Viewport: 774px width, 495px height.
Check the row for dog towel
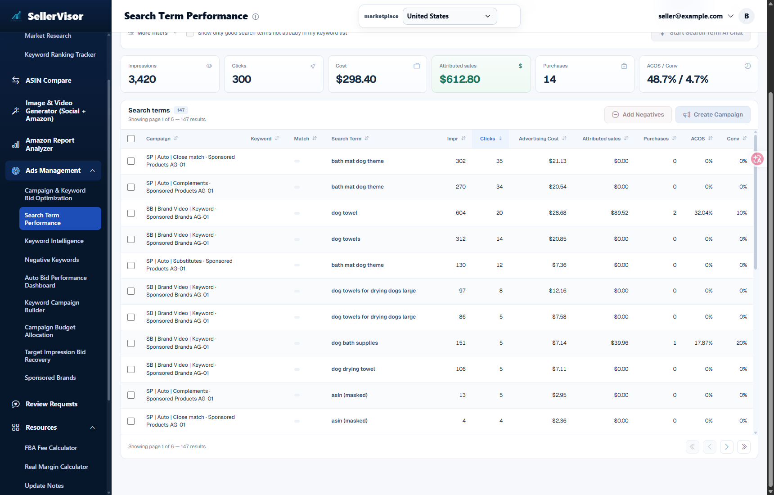click(131, 213)
